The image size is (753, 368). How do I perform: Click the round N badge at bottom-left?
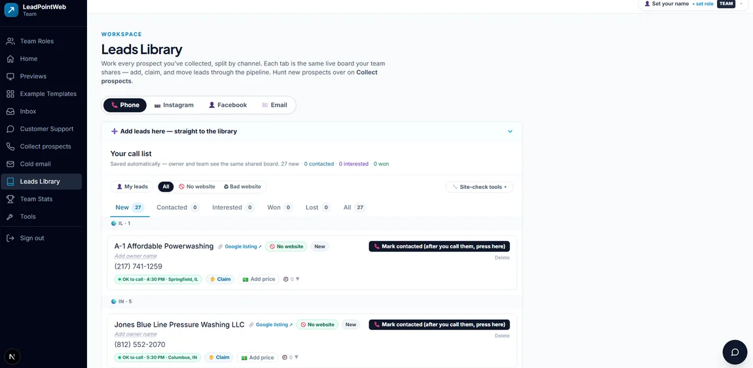(x=12, y=356)
